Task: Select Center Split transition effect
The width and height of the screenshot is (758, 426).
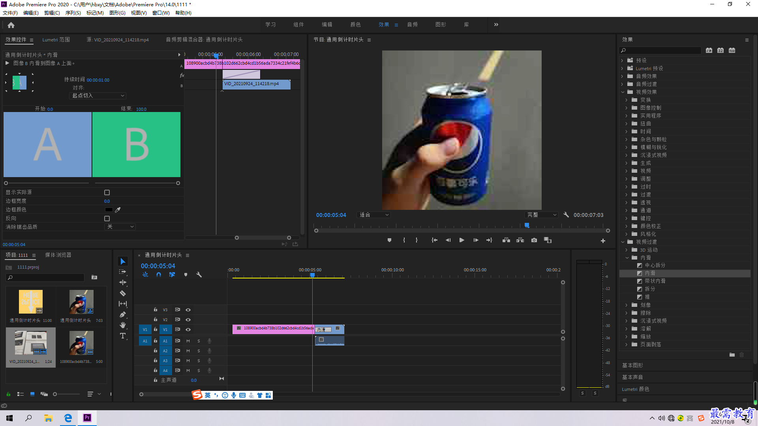Action: tap(655, 265)
